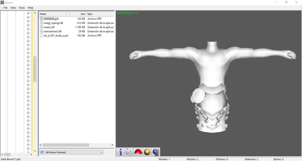302x161 pixels.
Task: Toggle the XYZ axes icon
Action: point(129,152)
